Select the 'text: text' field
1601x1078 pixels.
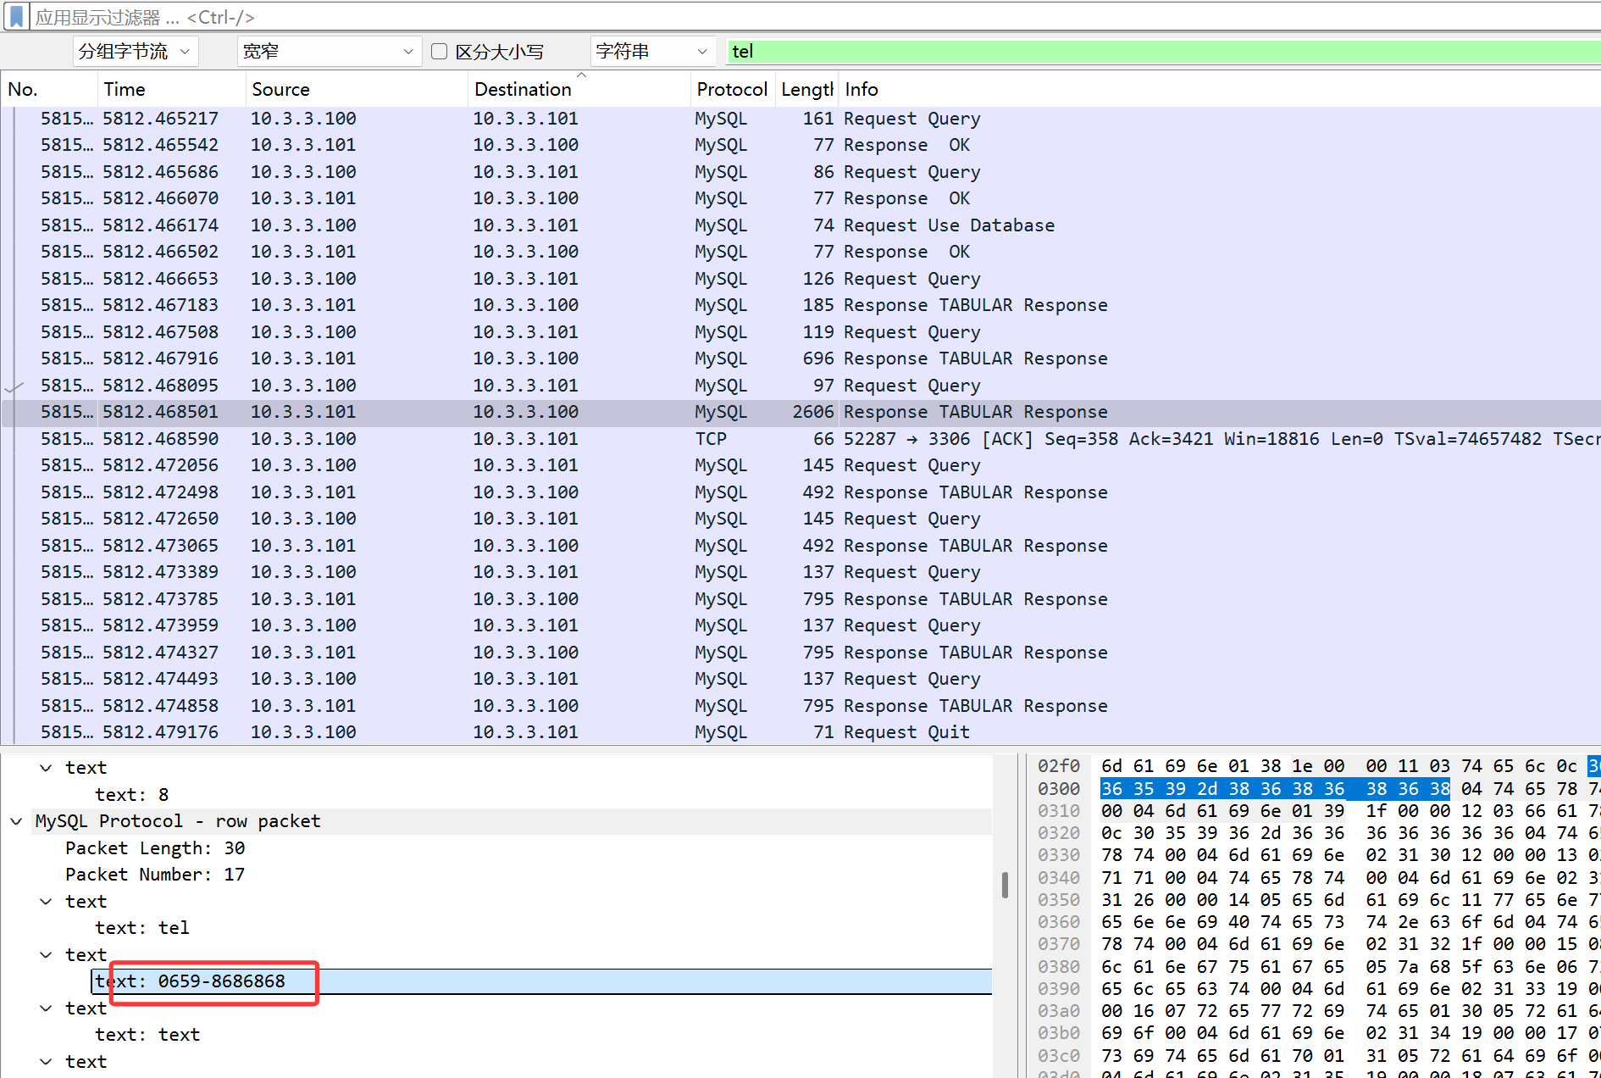click(147, 1035)
